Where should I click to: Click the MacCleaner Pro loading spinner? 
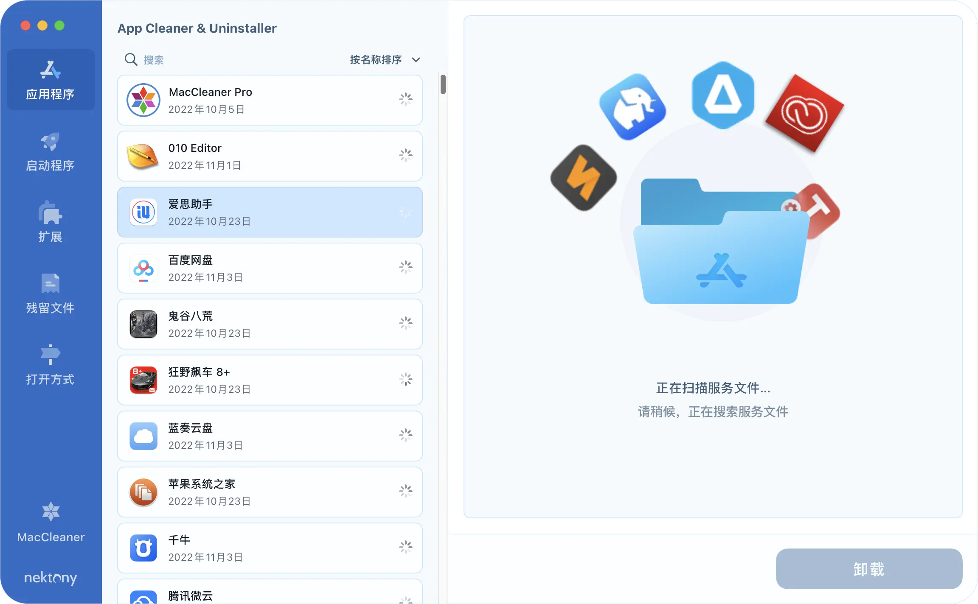[406, 99]
